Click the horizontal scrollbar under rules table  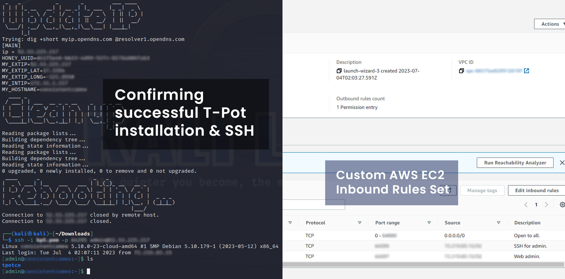[423, 265]
